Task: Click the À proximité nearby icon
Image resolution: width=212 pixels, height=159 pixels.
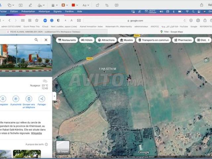Action: point(16,99)
